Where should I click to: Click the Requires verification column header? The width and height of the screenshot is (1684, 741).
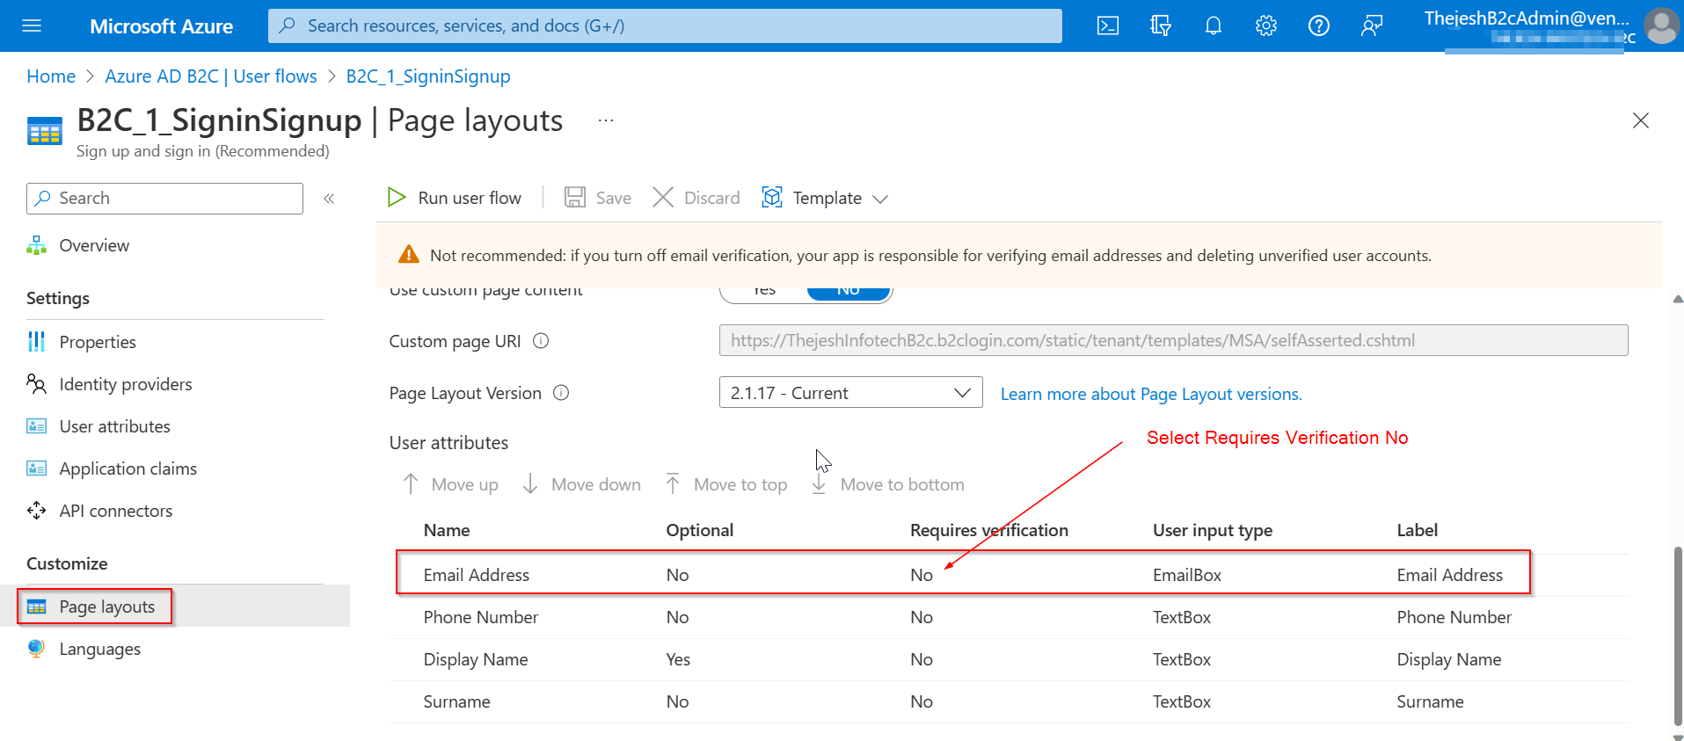[989, 530]
